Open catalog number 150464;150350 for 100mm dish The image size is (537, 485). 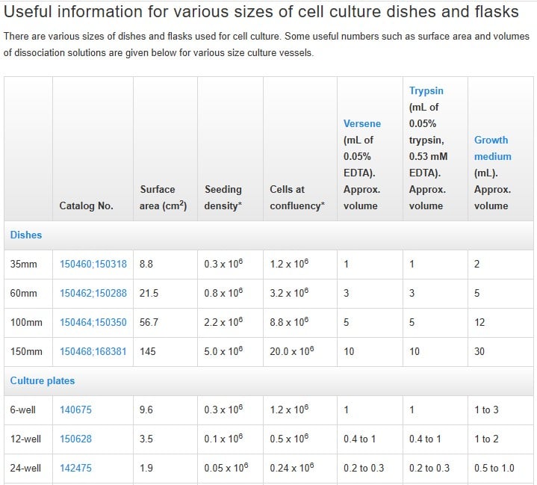(93, 322)
